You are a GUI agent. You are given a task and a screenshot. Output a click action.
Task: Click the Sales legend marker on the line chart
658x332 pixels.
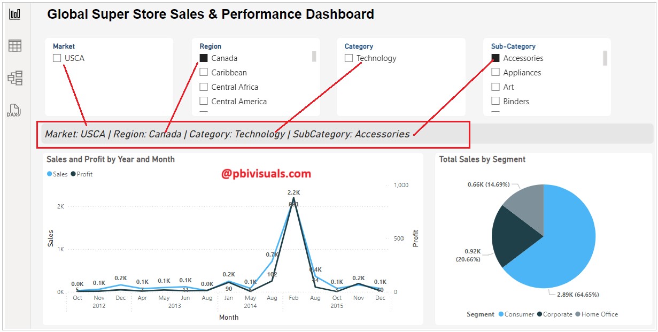coord(50,174)
